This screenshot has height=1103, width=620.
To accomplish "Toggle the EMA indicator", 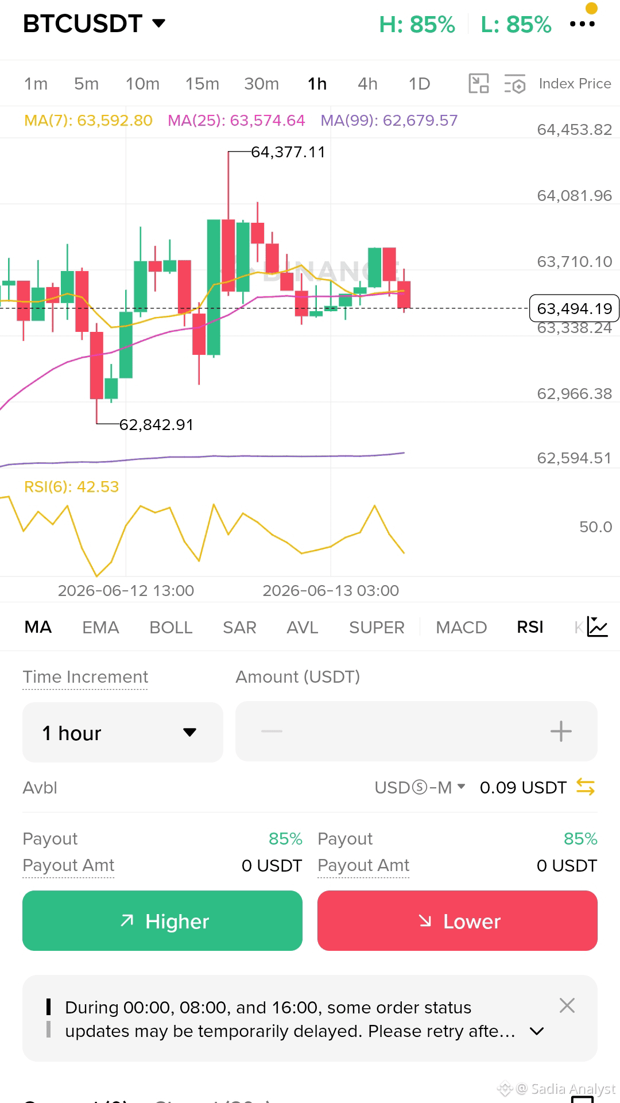I will (x=100, y=627).
